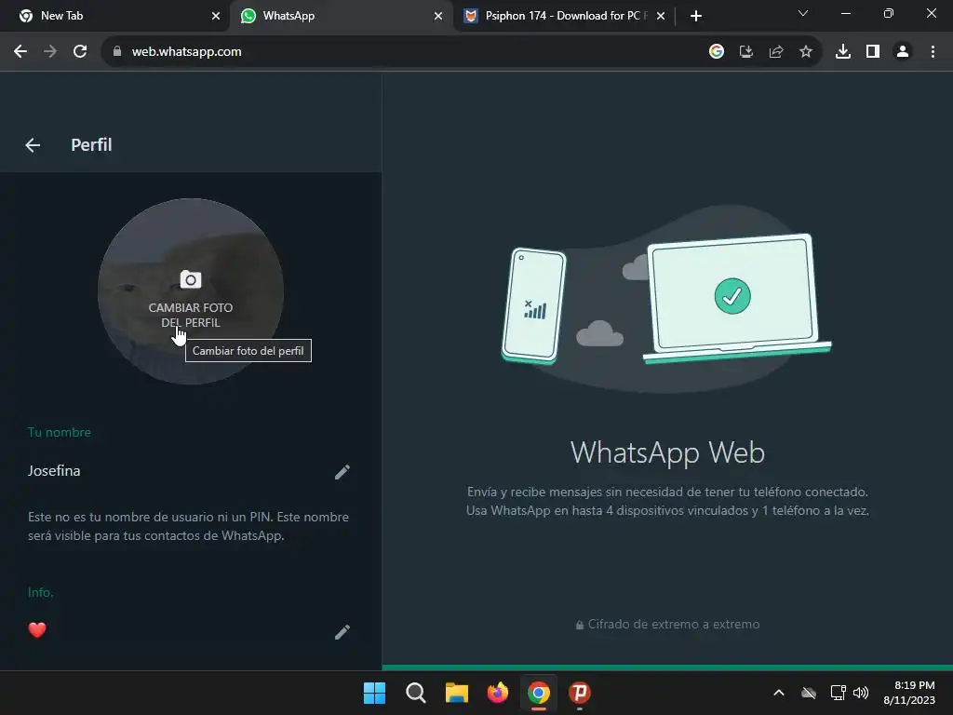Click the Google icon in address bar
Viewport: 953px width, 715px height.
coord(717,52)
